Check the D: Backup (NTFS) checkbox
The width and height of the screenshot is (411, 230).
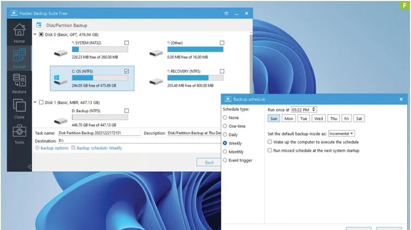[127, 110]
